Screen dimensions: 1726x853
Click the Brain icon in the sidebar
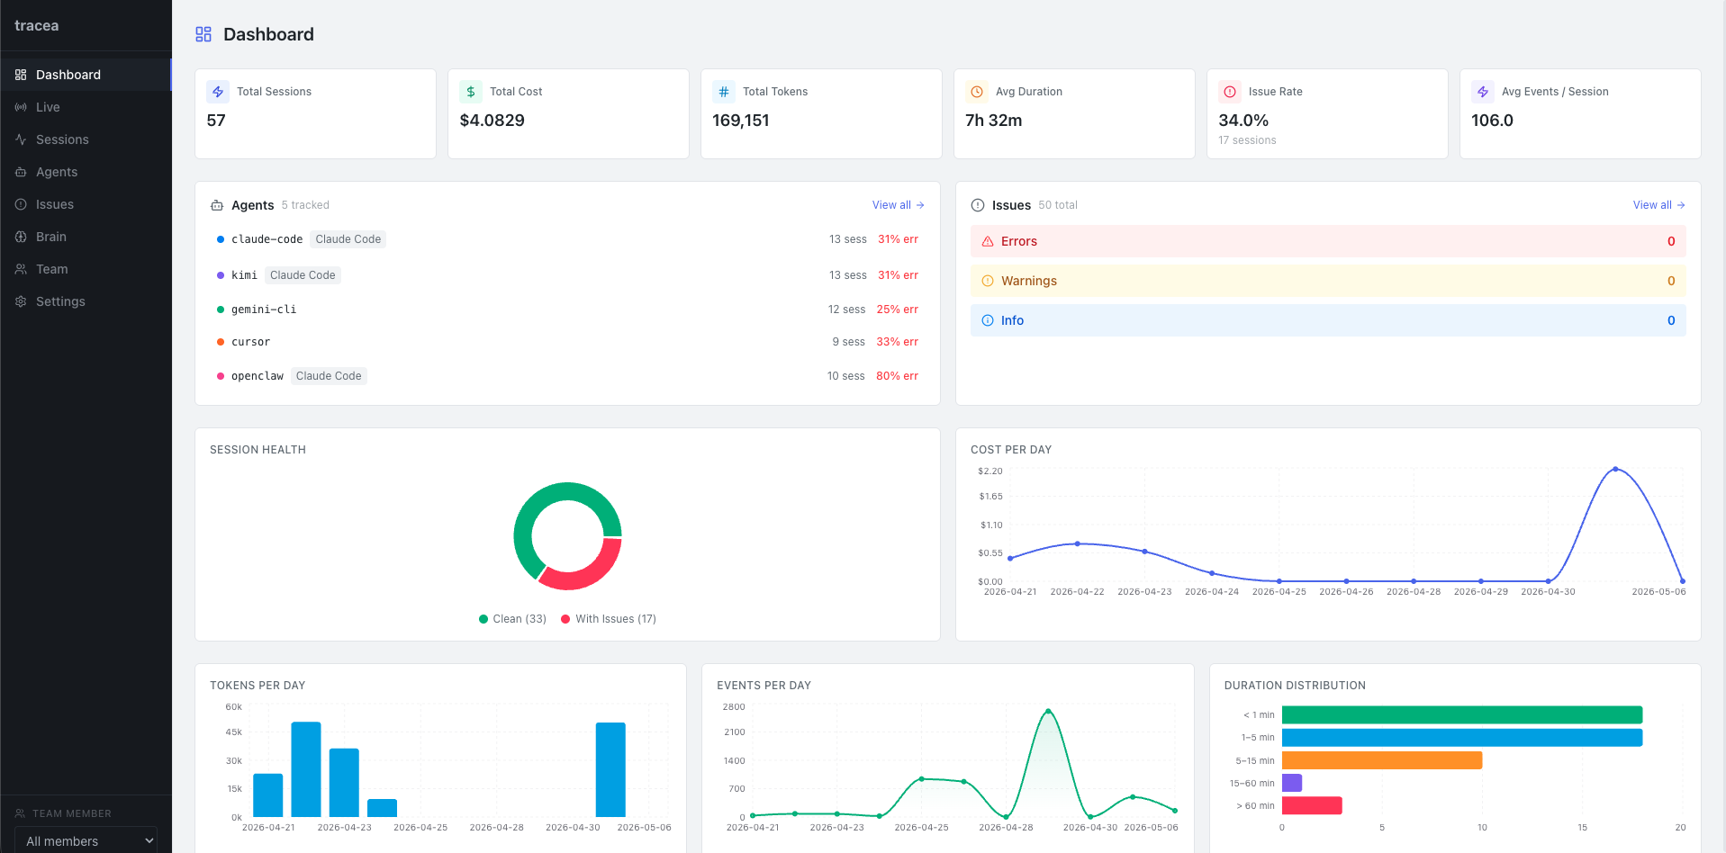21,237
